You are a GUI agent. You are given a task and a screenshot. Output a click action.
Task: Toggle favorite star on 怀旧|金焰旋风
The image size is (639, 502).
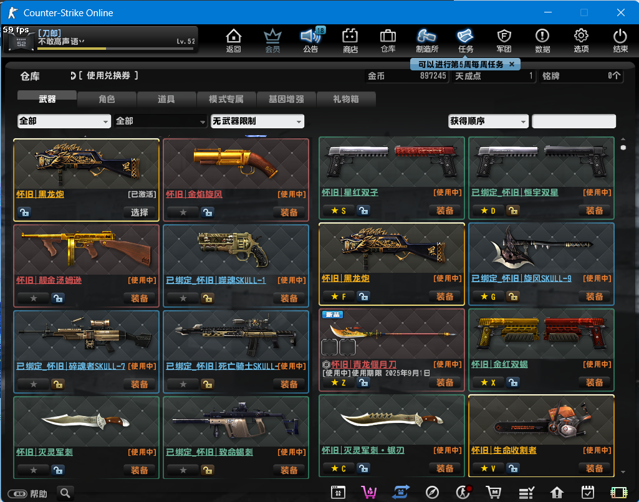click(x=183, y=212)
